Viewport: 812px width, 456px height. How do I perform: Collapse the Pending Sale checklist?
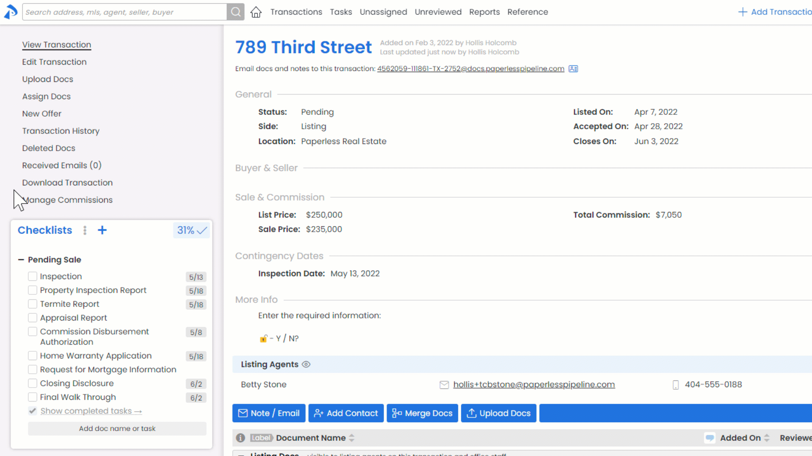[21, 260]
